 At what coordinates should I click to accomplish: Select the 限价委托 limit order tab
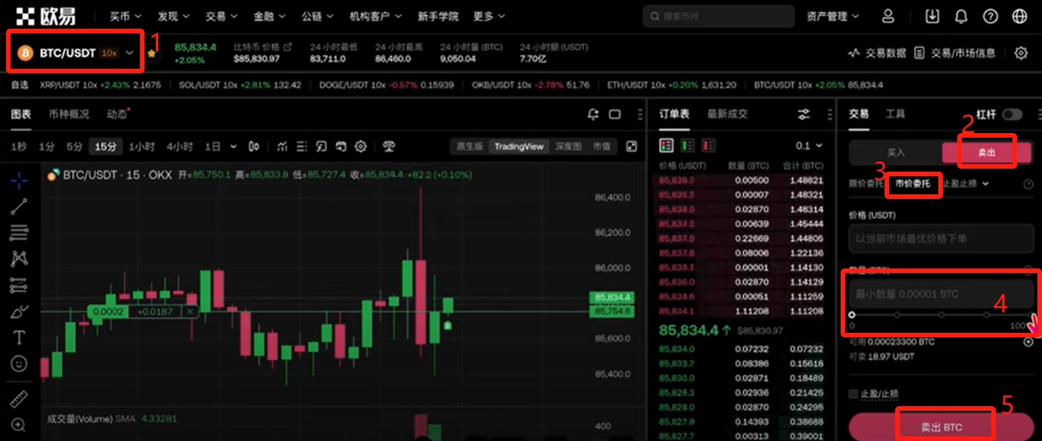[x=867, y=184]
